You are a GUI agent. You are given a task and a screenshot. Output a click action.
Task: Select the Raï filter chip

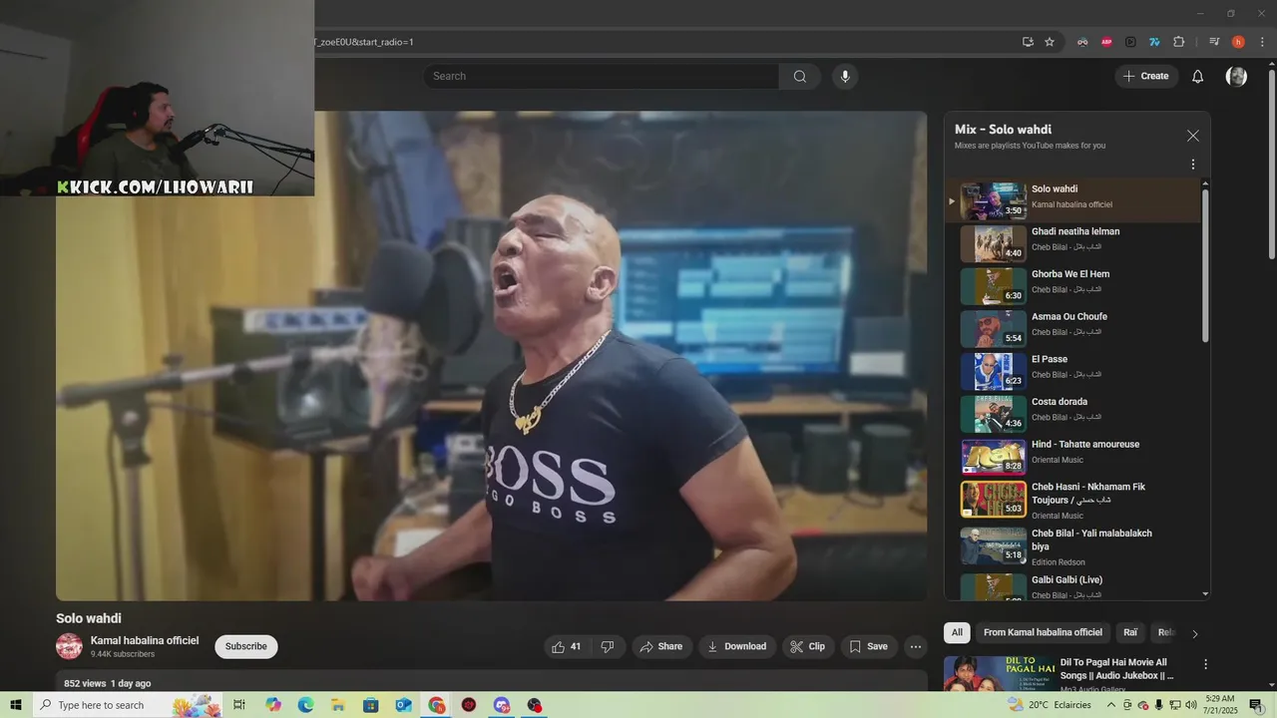[x=1130, y=632]
